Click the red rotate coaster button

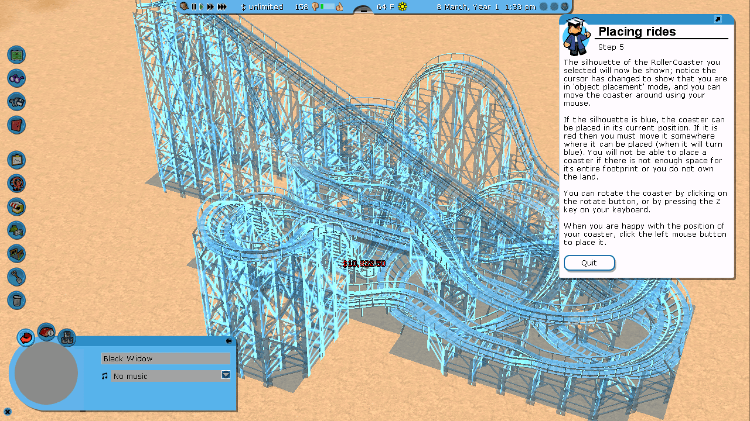pos(26,338)
